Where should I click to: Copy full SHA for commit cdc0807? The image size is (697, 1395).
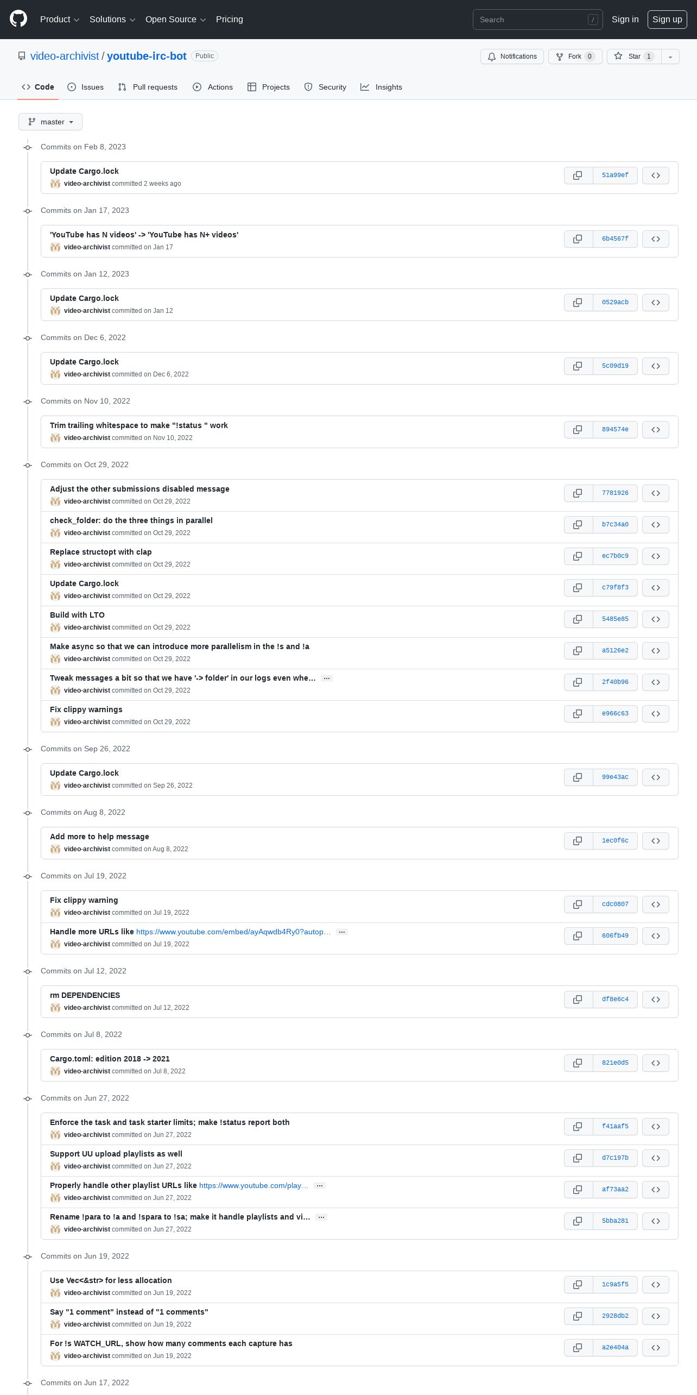click(578, 904)
